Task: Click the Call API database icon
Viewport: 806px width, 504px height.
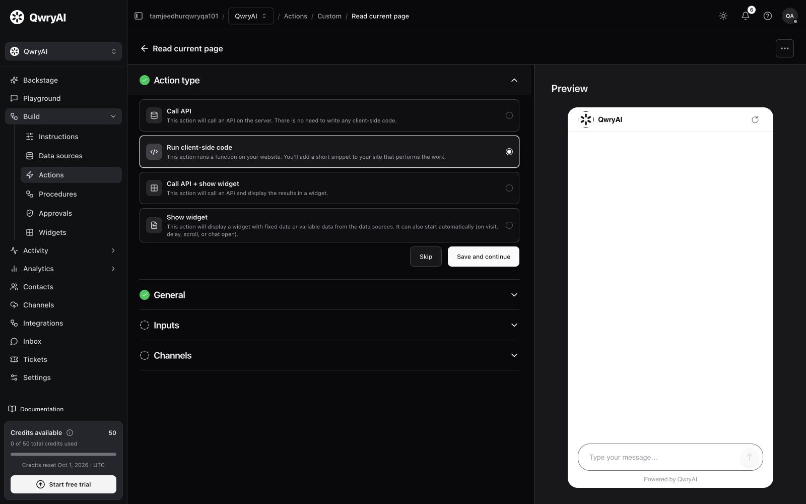Action: [154, 115]
